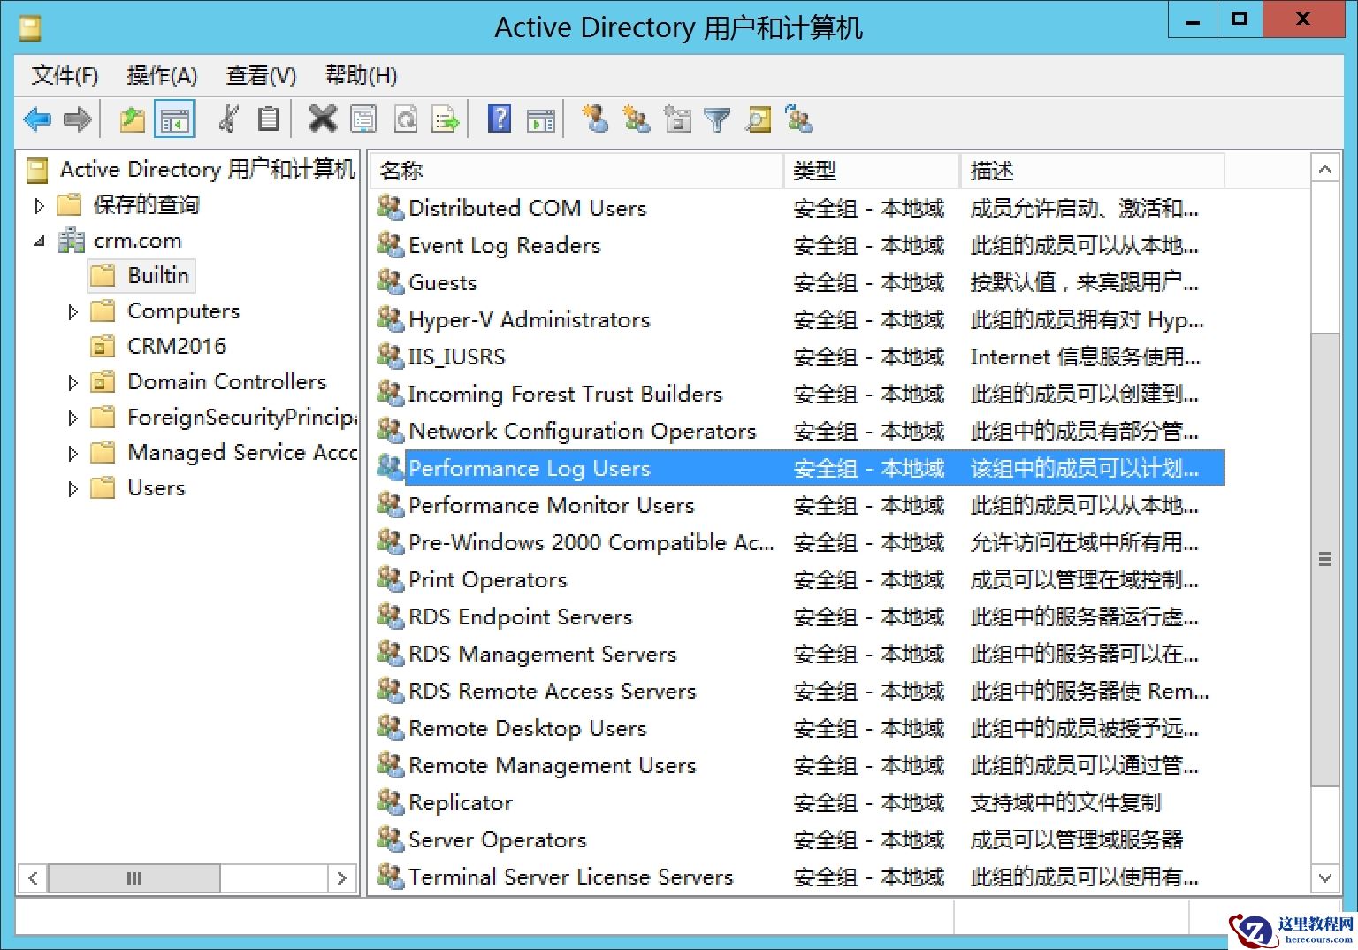Expand the Computers tree node
This screenshot has height=950, width=1358.
coord(72,310)
